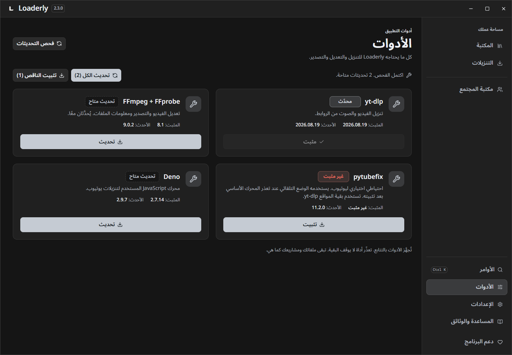
Task: Open the الأوامر command palette
Action: click(467, 270)
